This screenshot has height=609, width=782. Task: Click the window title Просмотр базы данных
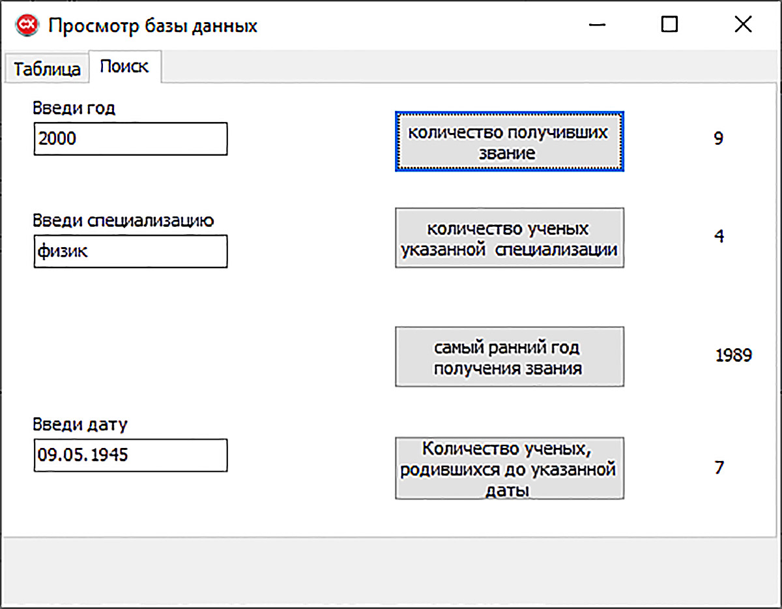[x=153, y=26]
